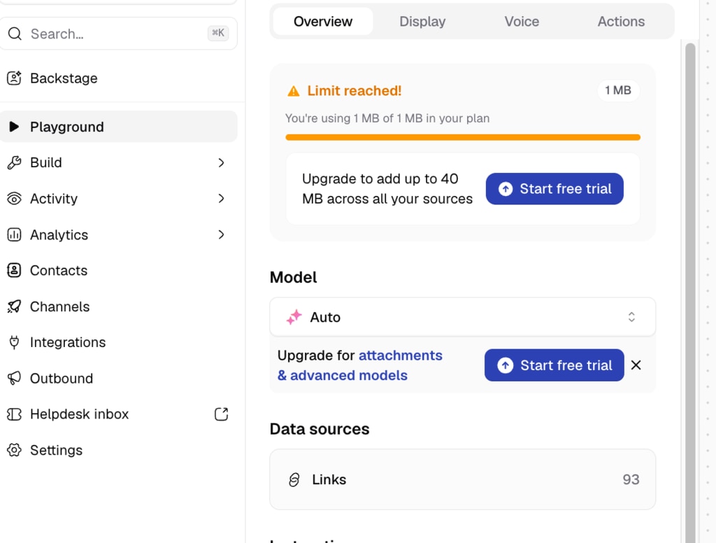This screenshot has width=716, height=543.
Task: Click the search magnifier icon
Action: (x=15, y=34)
